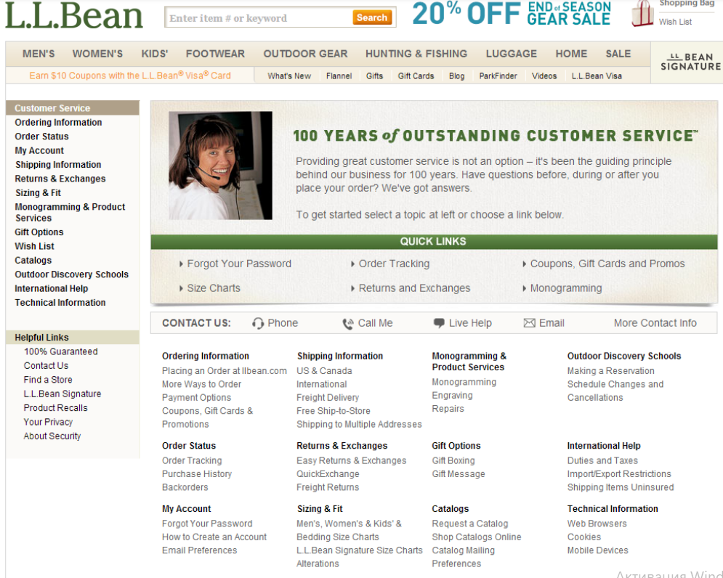Open Placing an Order at llbean.com
Screen dimensions: 723x578
tap(224, 371)
